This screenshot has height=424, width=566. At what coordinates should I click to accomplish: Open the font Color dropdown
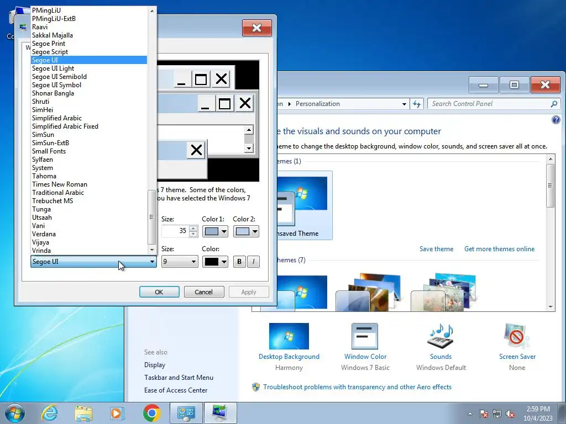point(224,262)
